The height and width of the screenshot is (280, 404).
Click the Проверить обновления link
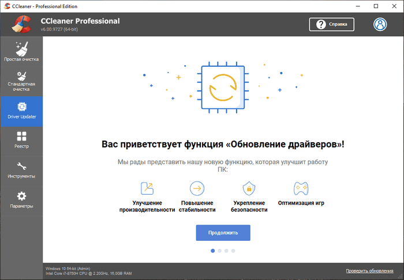click(369, 271)
